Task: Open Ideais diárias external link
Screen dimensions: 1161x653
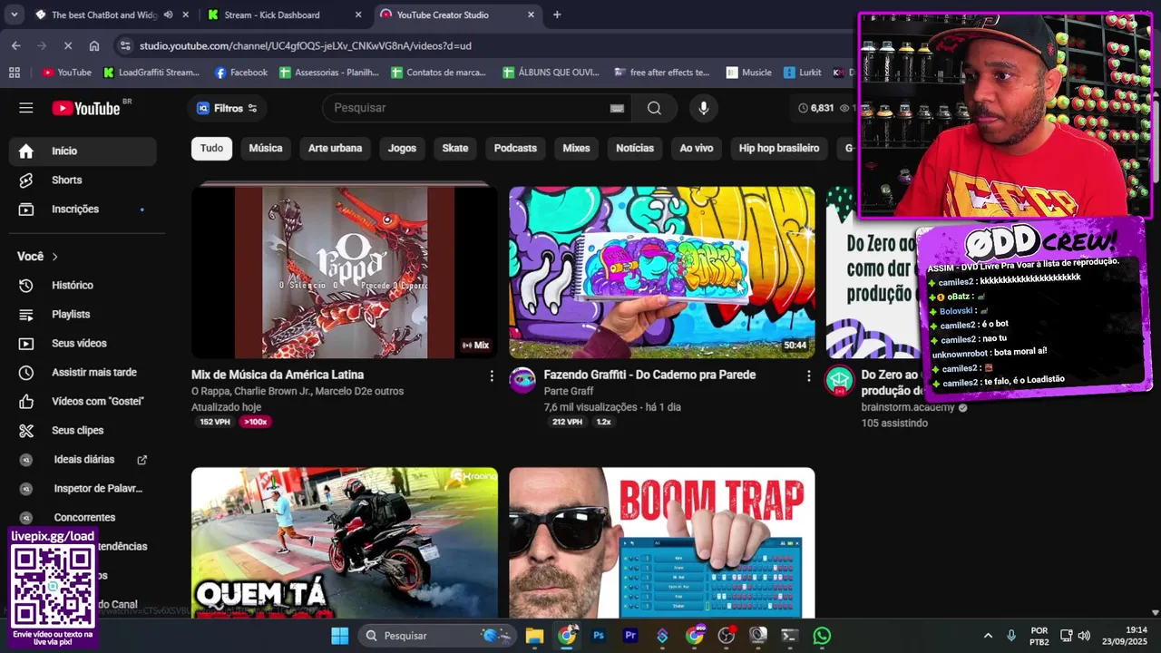Action: click(x=83, y=460)
